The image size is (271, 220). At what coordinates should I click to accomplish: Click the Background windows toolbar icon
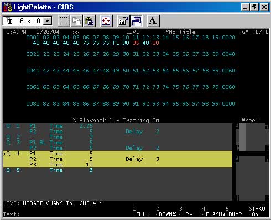(x=136, y=21)
